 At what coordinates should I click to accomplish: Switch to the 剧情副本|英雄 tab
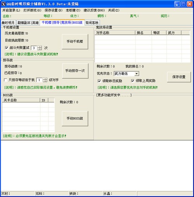pos(28,23)
